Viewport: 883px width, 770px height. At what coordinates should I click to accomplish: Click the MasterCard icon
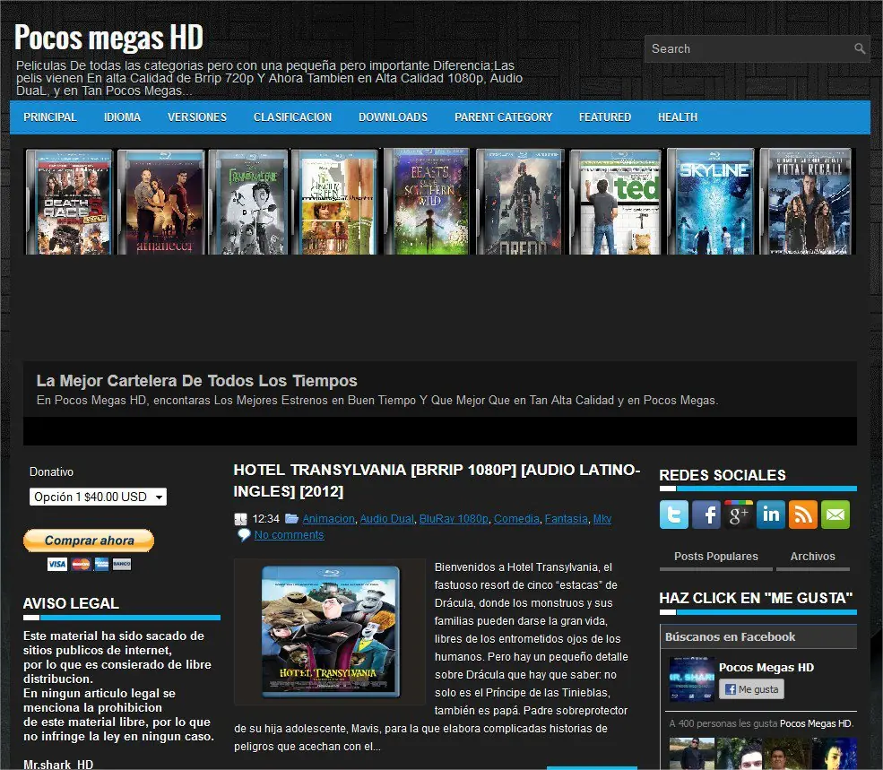click(x=81, y=564)
